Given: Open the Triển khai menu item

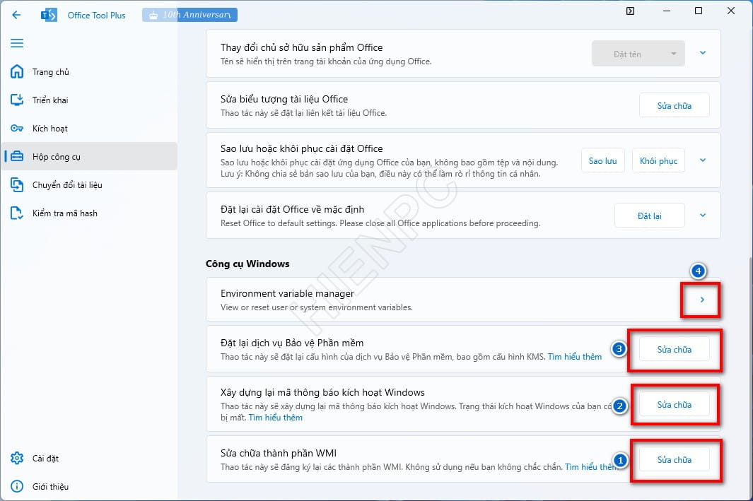Looking at the screenshot, I should tap(89, 100).
